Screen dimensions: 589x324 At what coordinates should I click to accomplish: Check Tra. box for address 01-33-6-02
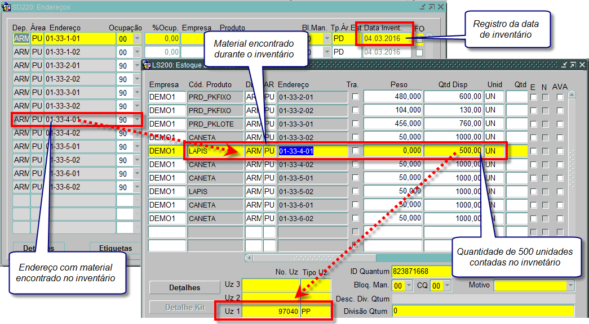click(355, 218)
